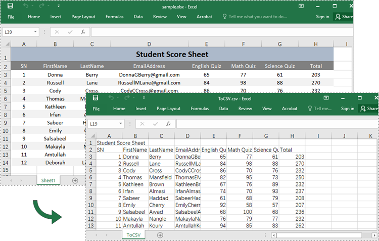This screenshot has width=379, height=241.
Task: Select cell DonnaGBerry@gmail.com in sample.xlsx
Action: coord(149,75)
